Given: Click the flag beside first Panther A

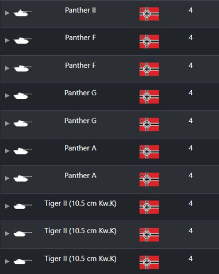Looking at the screenshot, I should (149, 152).
